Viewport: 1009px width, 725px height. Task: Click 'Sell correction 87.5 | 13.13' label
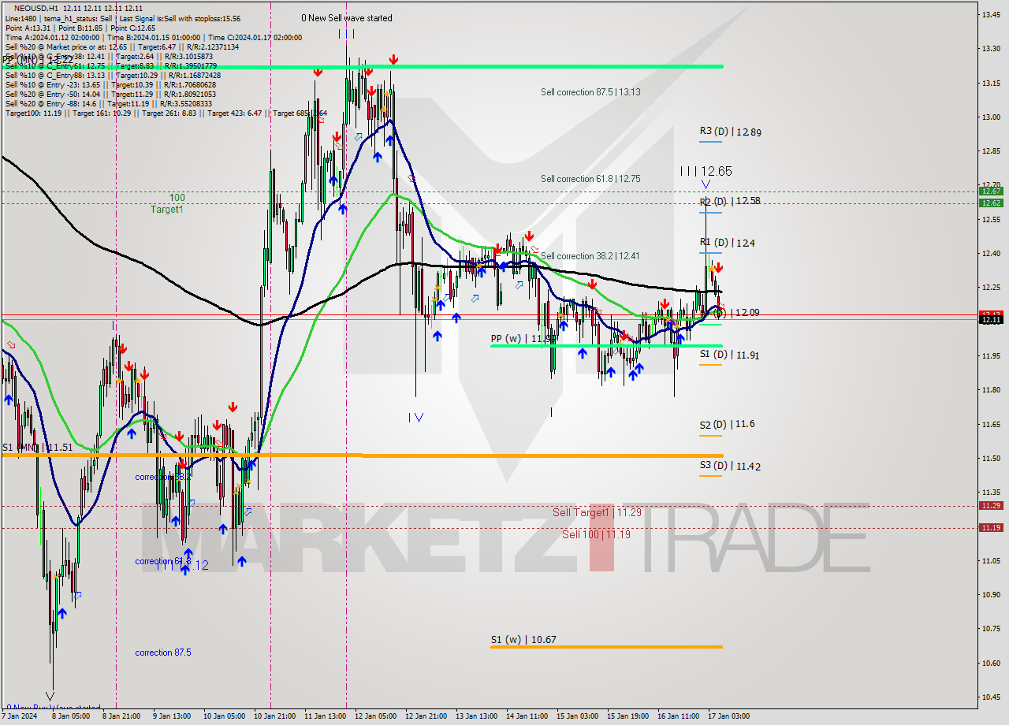tap(590, 92)
